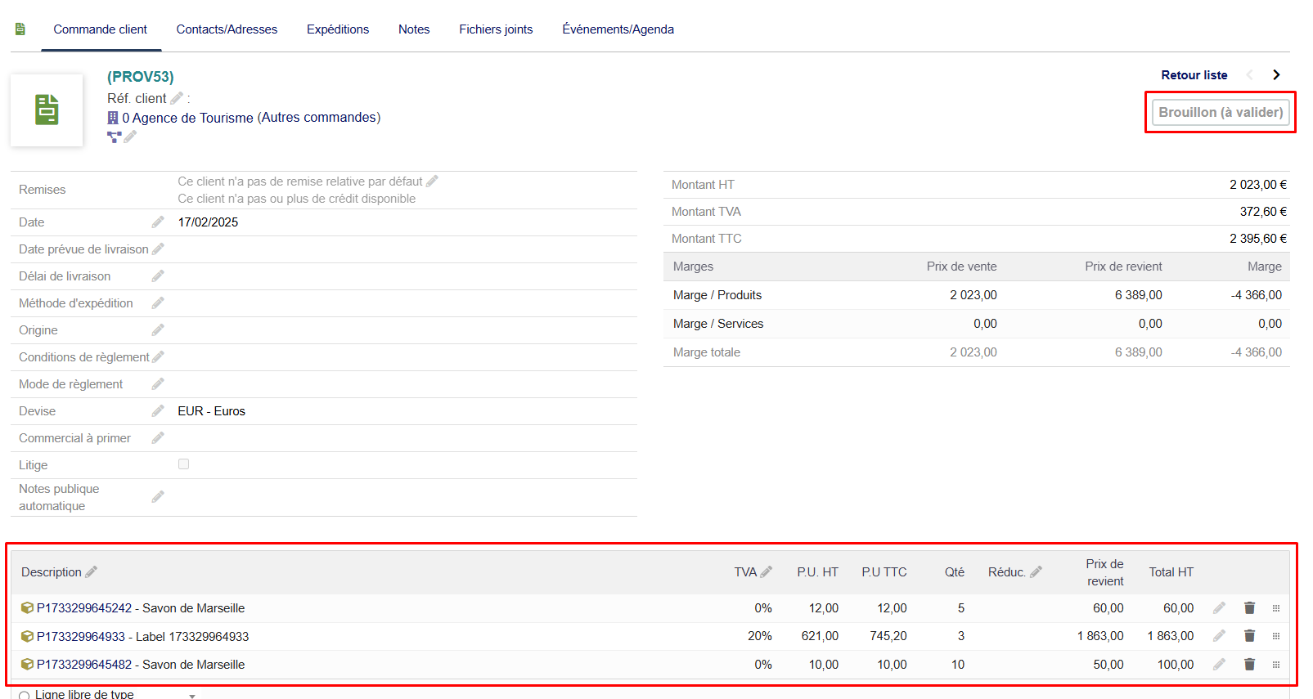Click the Montant TVA value 372,60 €

click(x=1263, y=212)
